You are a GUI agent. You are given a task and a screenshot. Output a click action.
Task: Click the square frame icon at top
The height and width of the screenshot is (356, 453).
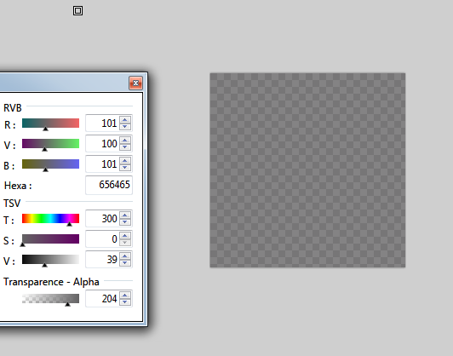[77, 11]
